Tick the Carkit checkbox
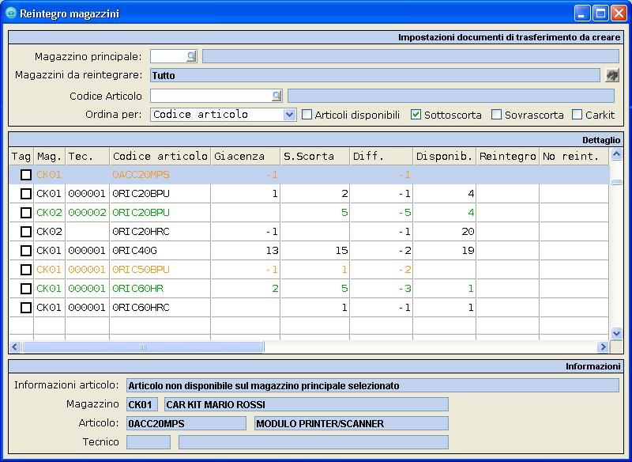This screenshot has height=462, width=632. click(x=577, y=115)
